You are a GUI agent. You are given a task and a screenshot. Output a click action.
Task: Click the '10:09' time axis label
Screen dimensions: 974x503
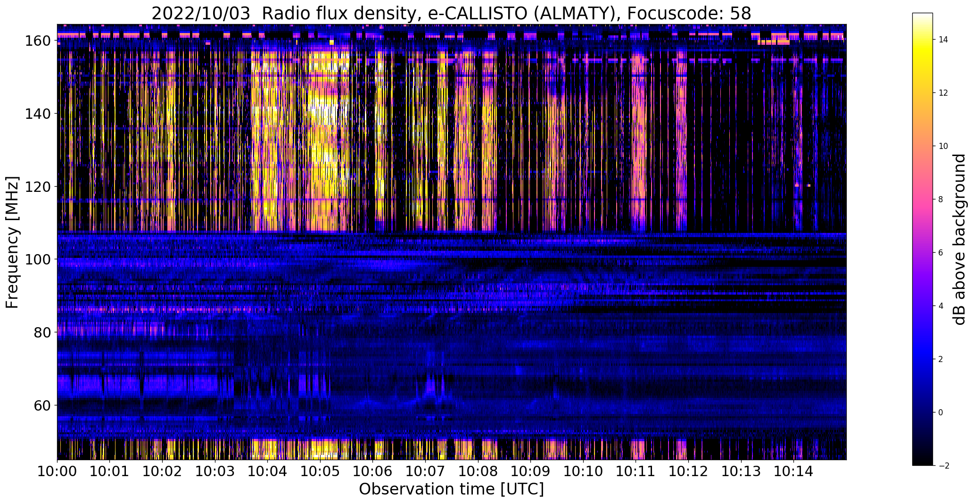point(530,470)
